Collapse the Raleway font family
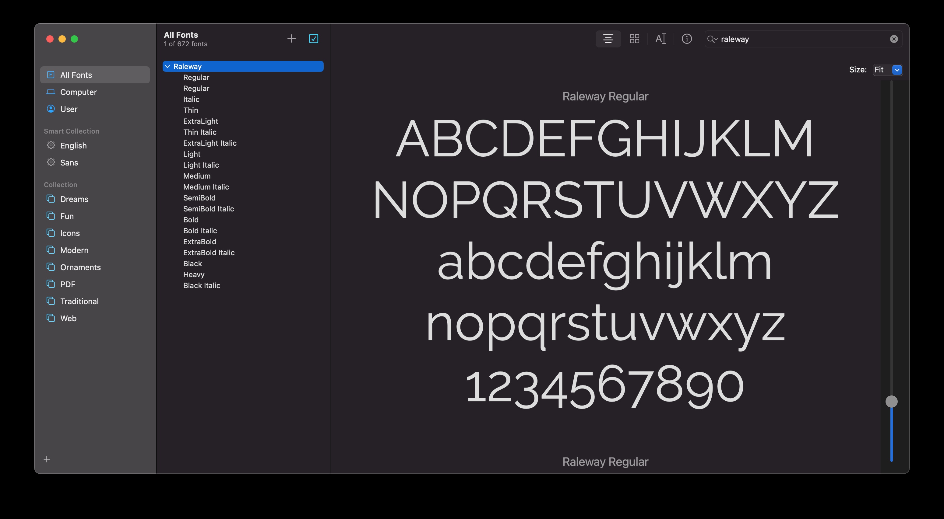The width and height of the screenshot is (944, 519). [168, 66]
